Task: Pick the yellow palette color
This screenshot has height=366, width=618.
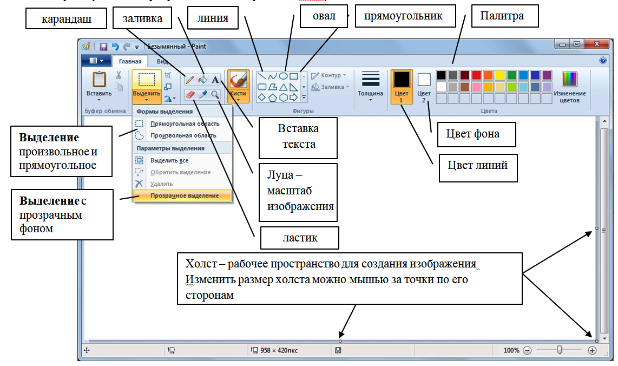Action: tap(500, 75)
